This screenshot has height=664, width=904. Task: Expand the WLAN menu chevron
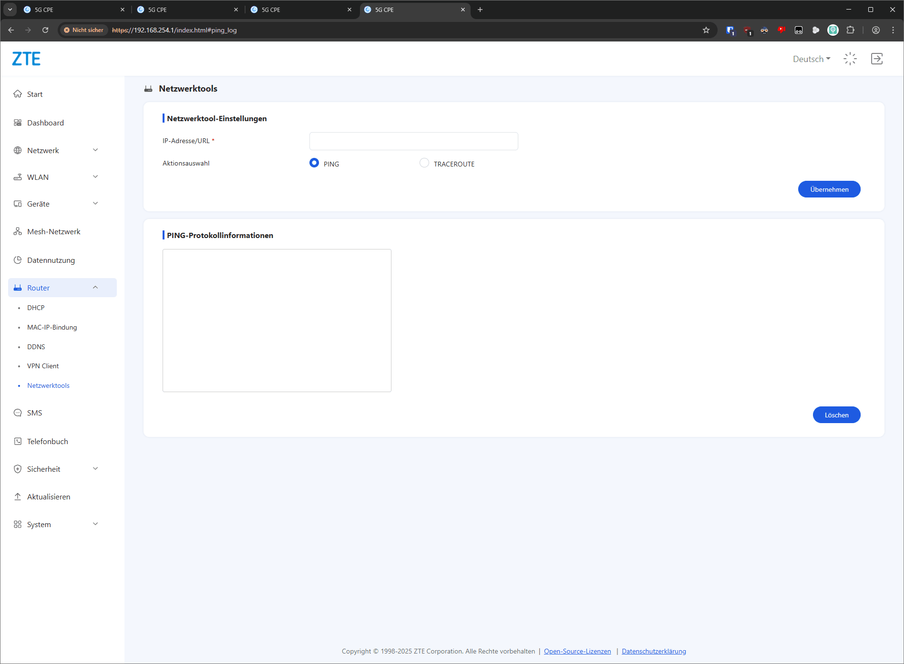95,176
